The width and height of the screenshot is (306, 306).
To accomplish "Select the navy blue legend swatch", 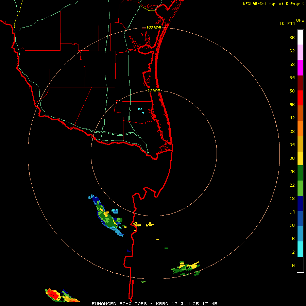I will coord(300,204).
